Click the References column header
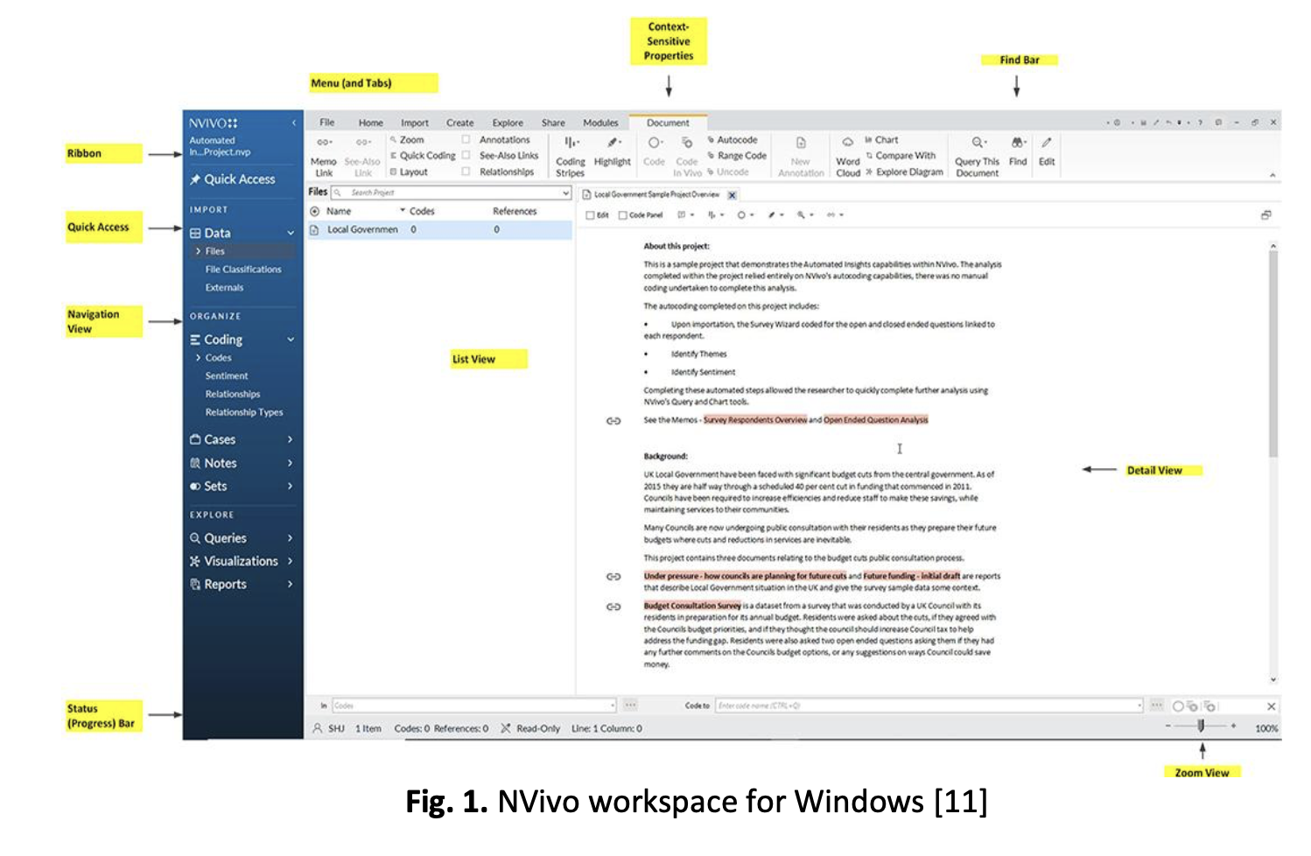Viewport: 1311px width, 856px height. 515,212
